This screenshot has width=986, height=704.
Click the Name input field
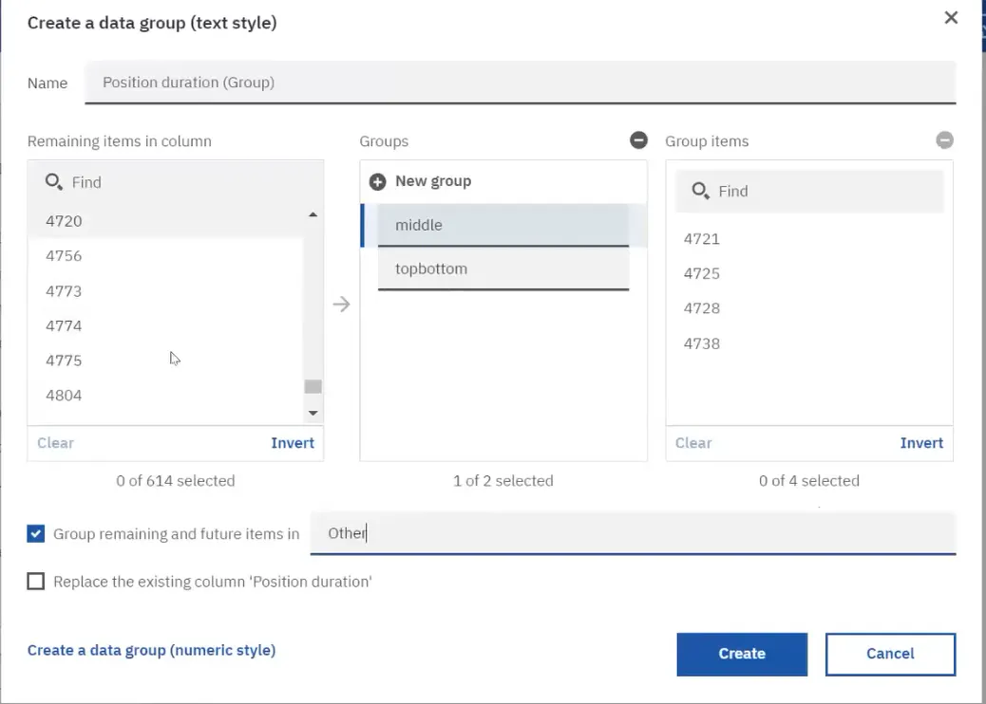[x=520, y=83]
